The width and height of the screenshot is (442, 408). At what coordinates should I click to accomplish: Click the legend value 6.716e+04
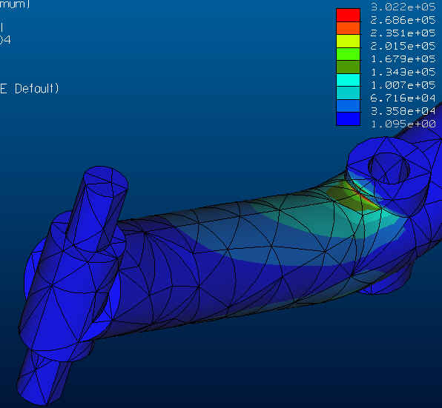pos(403,98)
